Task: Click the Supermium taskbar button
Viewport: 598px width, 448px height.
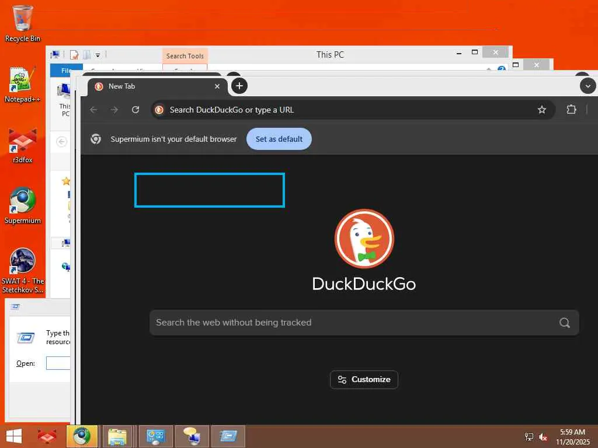Action: 82,436
